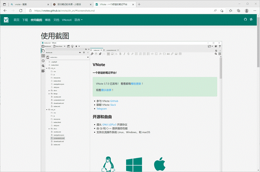The width and height of the screenshot is (260, 172).
Task: Click the Read Aloud icon in address bar
Action: pos(215,10)
